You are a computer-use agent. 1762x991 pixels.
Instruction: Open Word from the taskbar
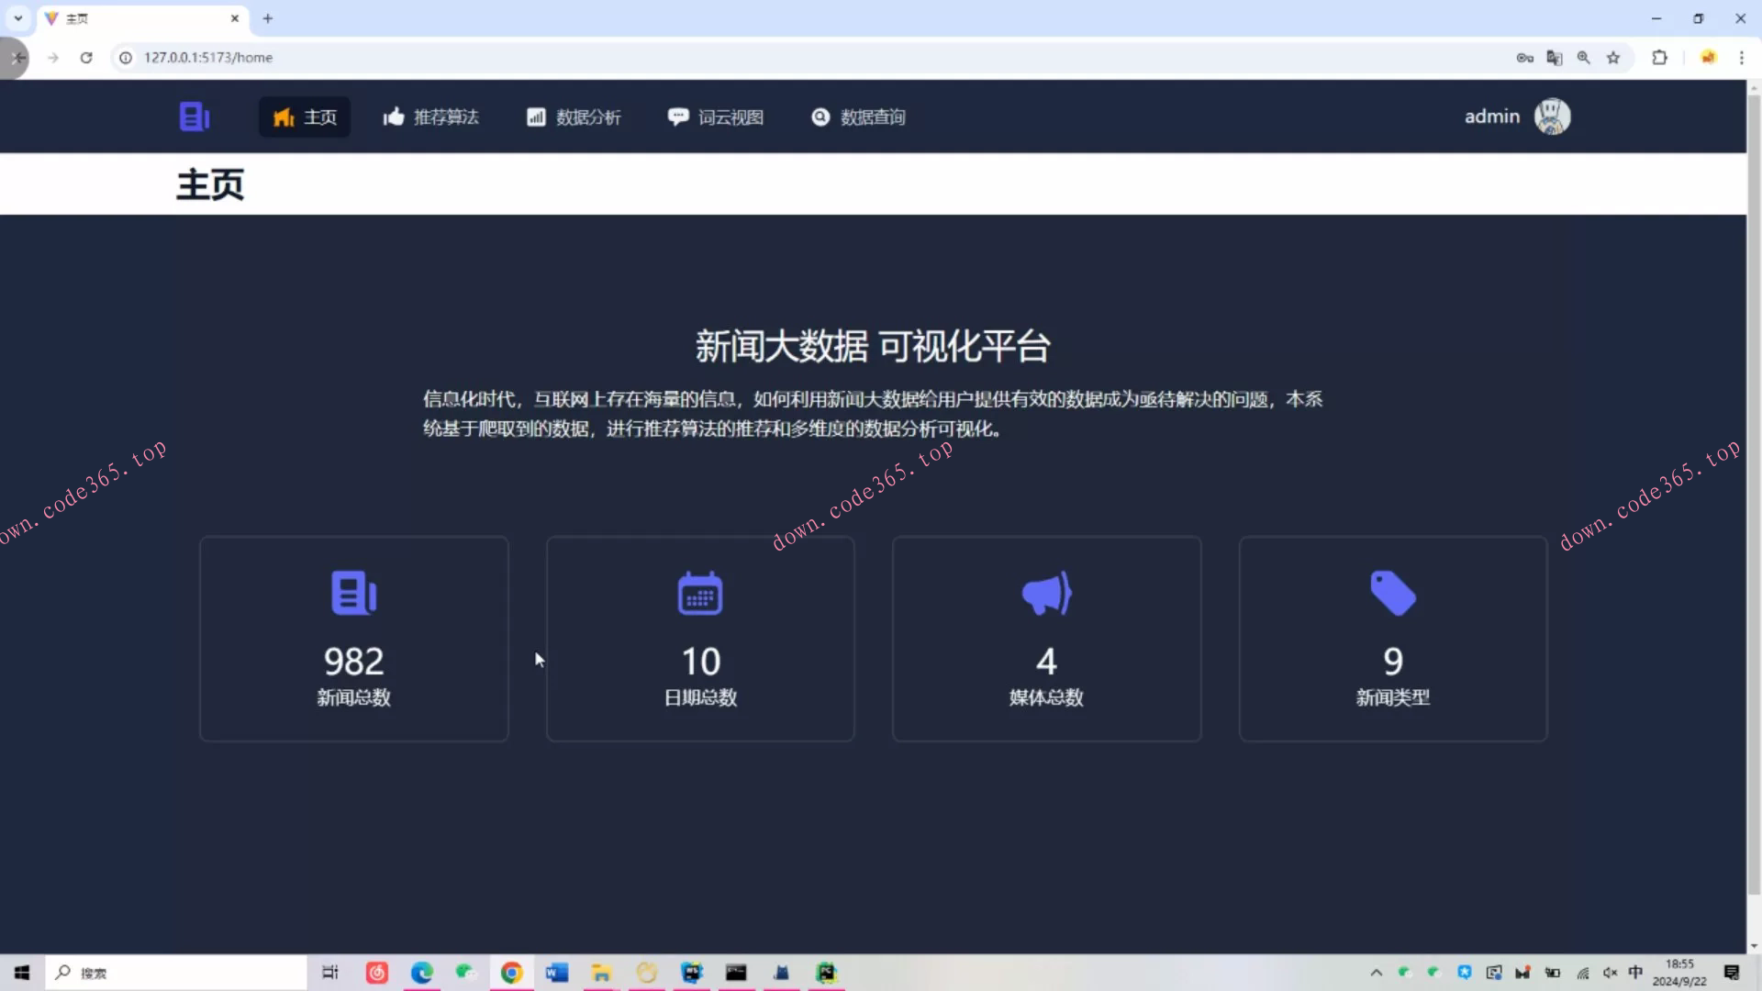(x=556, y=972)
